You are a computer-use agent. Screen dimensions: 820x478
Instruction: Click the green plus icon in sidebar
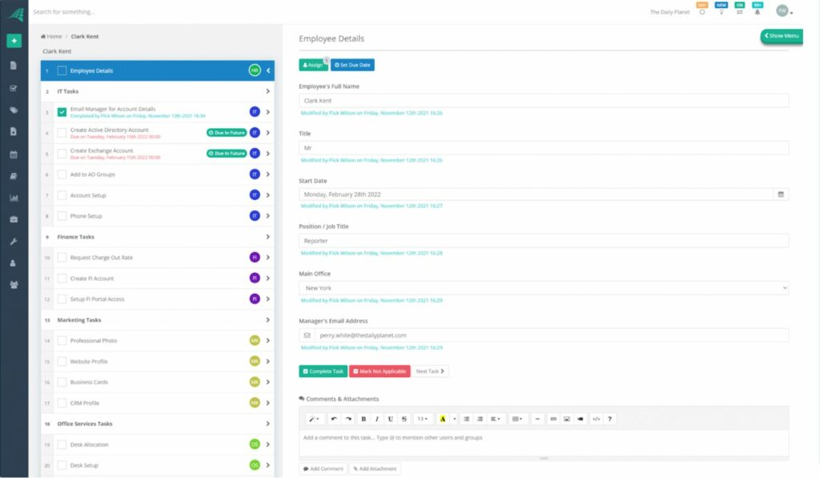[14, 41]
